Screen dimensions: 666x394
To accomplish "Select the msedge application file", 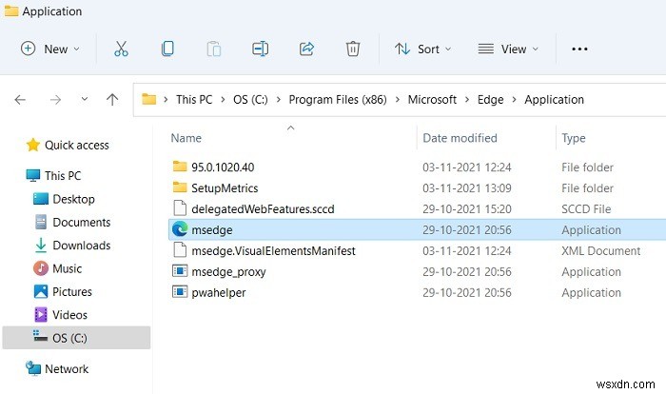I will coord(418,230).
